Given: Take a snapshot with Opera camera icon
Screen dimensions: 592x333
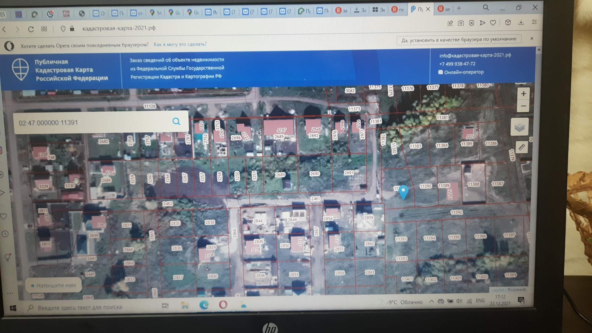Looking at the screenshot, I should coord(461,23).
